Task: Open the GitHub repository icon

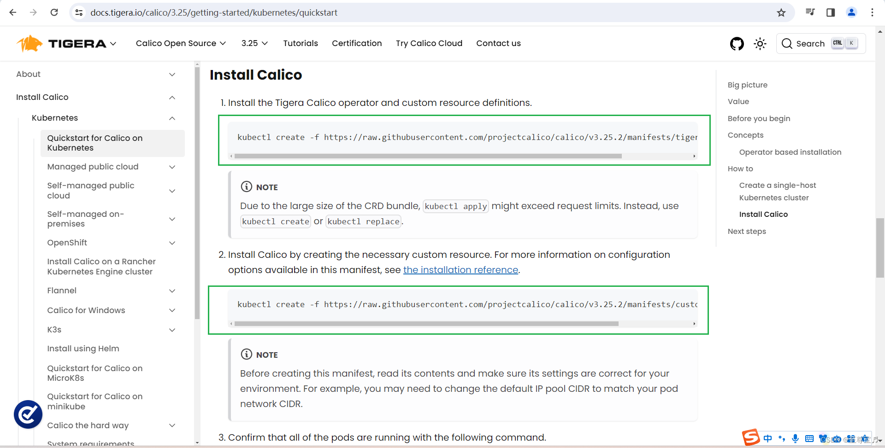Action: click(x=737, y=44)
